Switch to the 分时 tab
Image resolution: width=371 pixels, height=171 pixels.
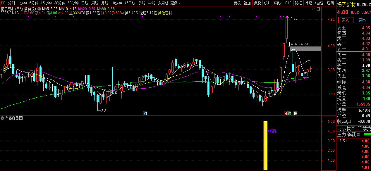pyautogui.click(x=11, y=3)
